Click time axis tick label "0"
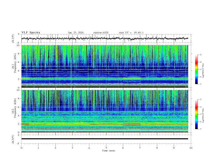Viewport: 215px width, 166px height. (21, 148)
